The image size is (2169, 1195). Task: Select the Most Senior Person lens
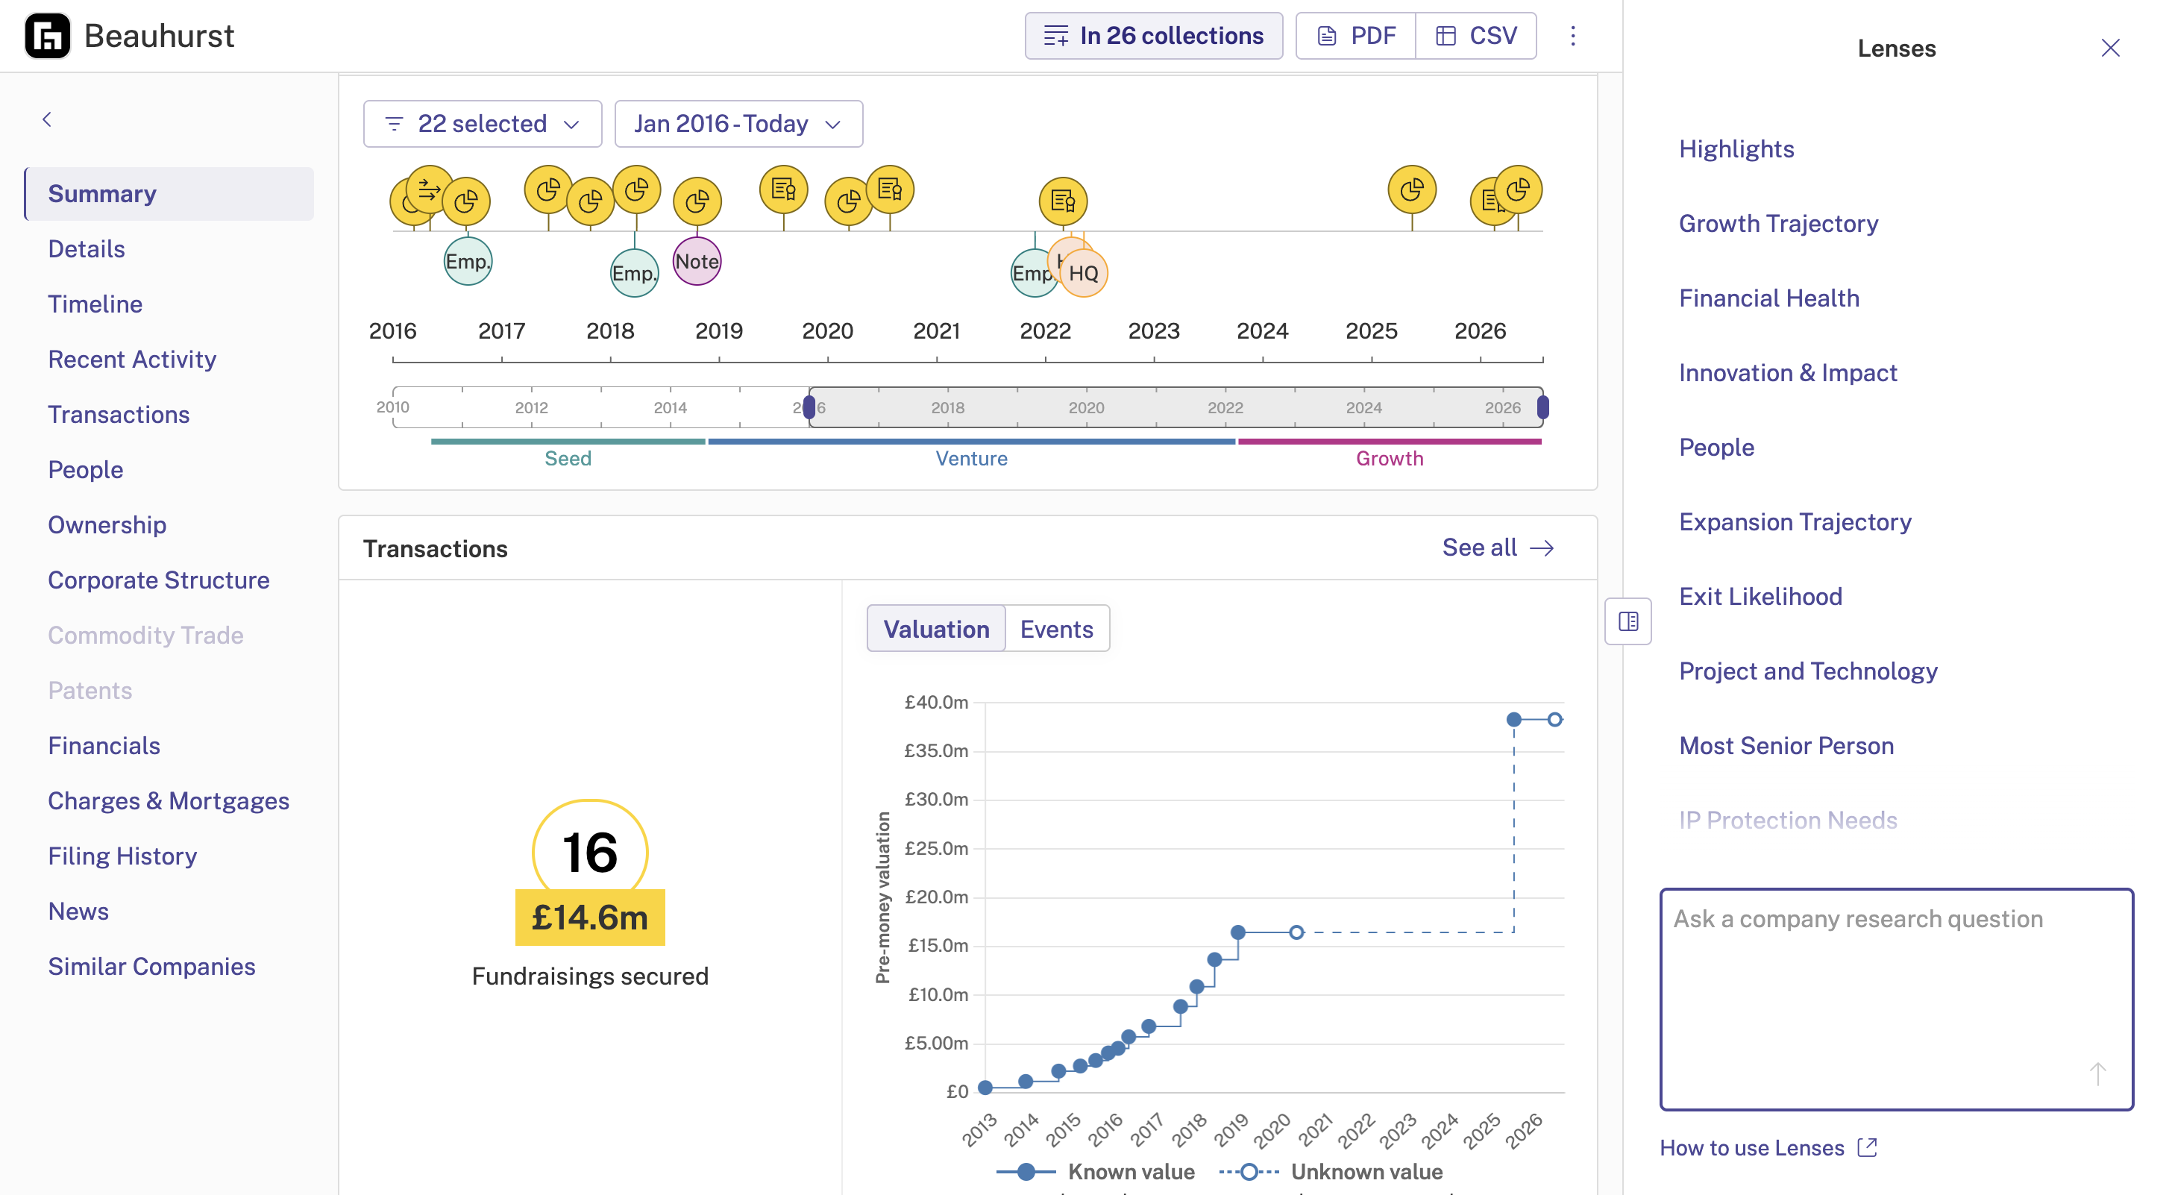pyautogui.click(x=1786, y=746)
